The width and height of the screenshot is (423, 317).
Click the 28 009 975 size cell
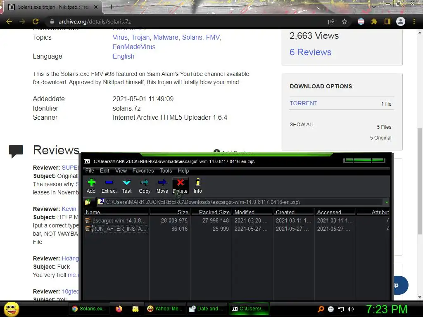tap(174, 220)
